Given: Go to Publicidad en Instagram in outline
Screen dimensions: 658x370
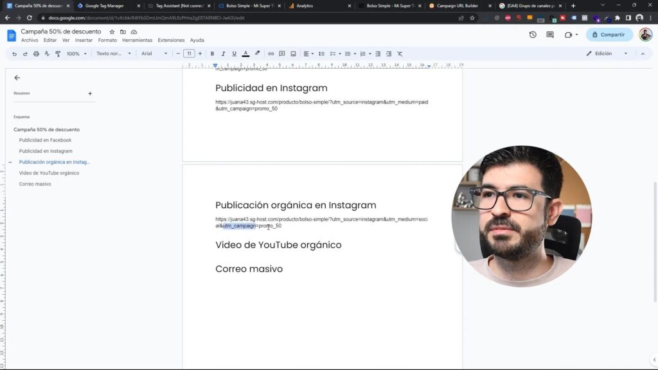Looking at the screenshot, I should (x=46, y=151).
